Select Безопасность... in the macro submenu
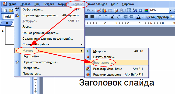The image size is (175, 94). pos(116,63)
